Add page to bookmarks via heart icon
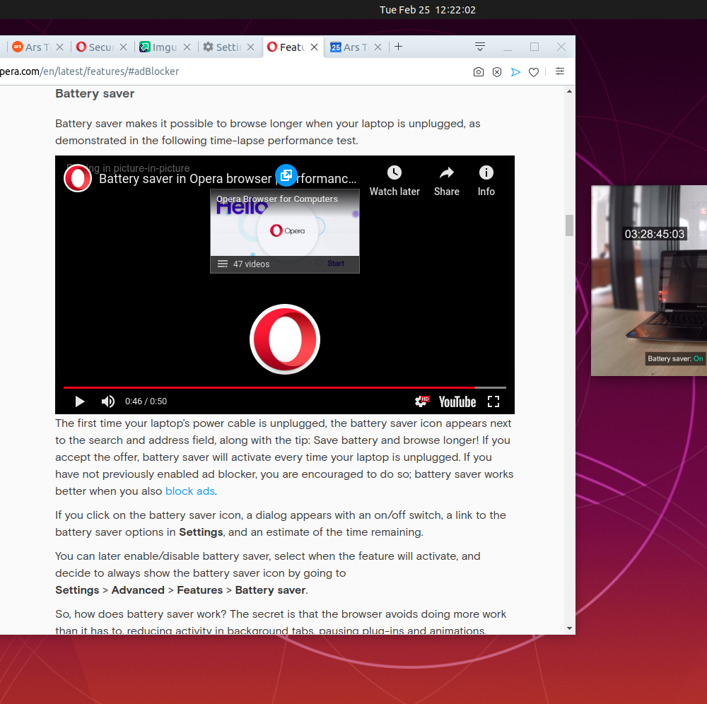The height and width of the screenshot is (704, 707). [534, 71]
